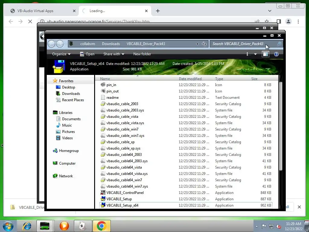
Task: Open Organize dropdown menu
Action: click(x=61, y=54)
